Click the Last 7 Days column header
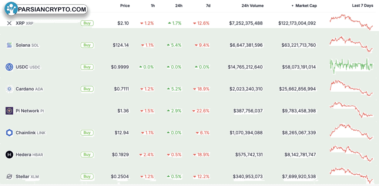The height and width of the screenshot is (186, 379). pyautogui.click(x=363, y=6)
